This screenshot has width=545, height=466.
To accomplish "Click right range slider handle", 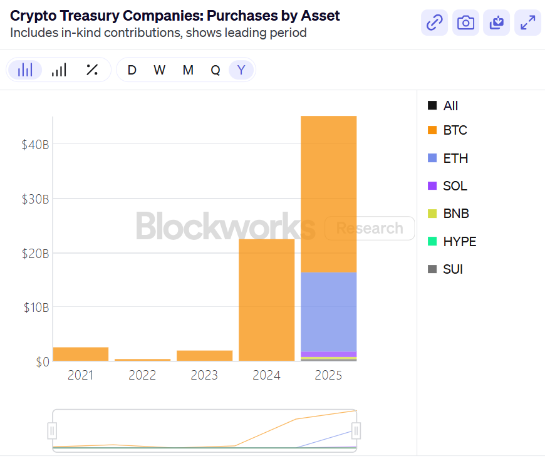I will click(356, 431).
